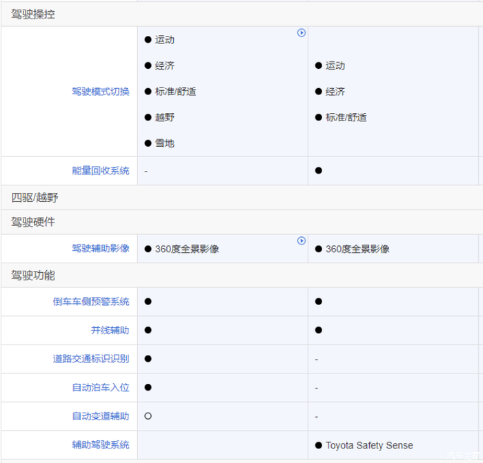Click the hollow circle in the 自动变道辅助 row

[x=148, y=416]
